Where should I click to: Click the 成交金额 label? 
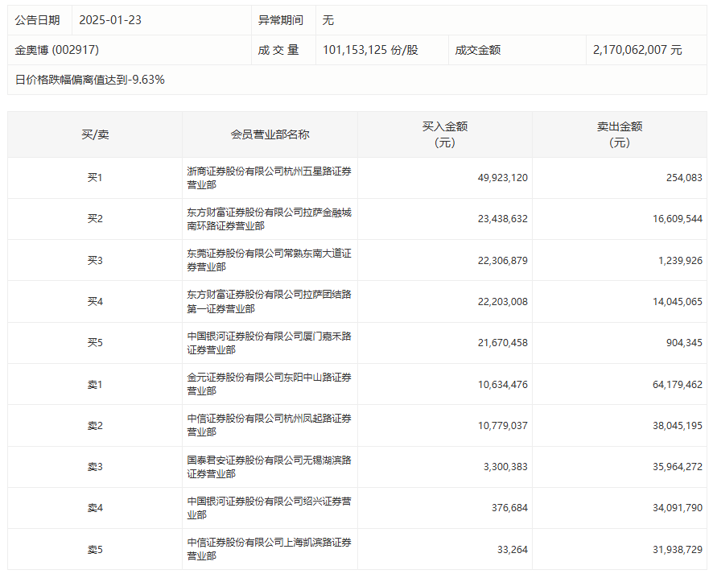(x=478, y=50)
